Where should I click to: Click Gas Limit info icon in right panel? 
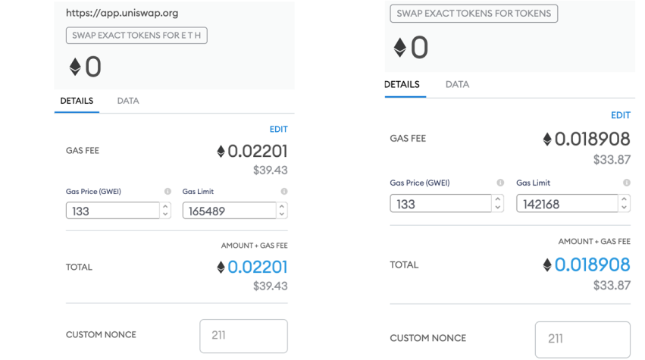coord(626,183)
